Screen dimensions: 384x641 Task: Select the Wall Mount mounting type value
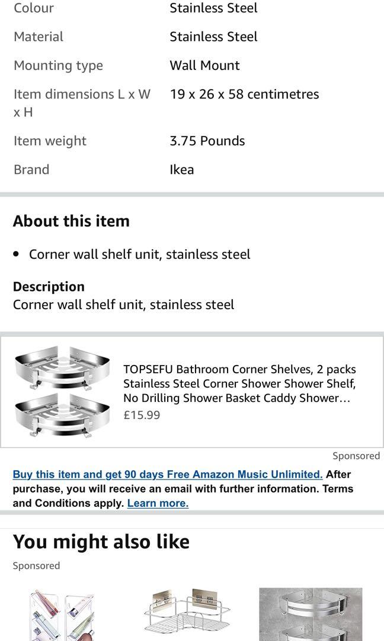[x=204, y=65]
